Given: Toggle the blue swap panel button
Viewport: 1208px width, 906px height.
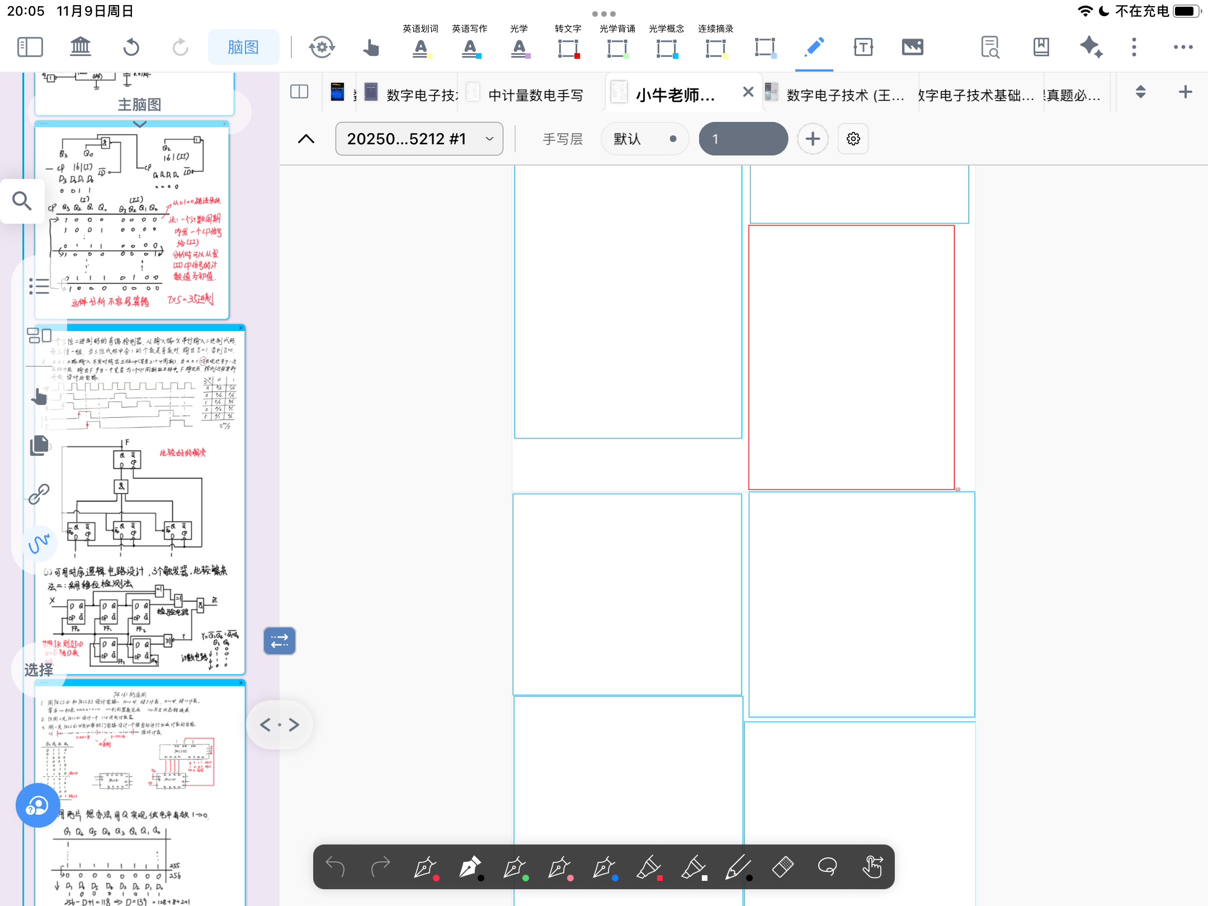Looking at the screenshot, I should point(279,641).
